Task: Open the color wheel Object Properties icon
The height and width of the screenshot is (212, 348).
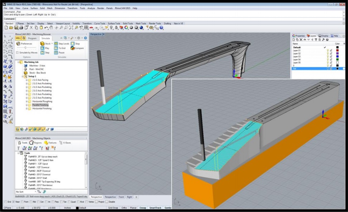Action: 126,28
